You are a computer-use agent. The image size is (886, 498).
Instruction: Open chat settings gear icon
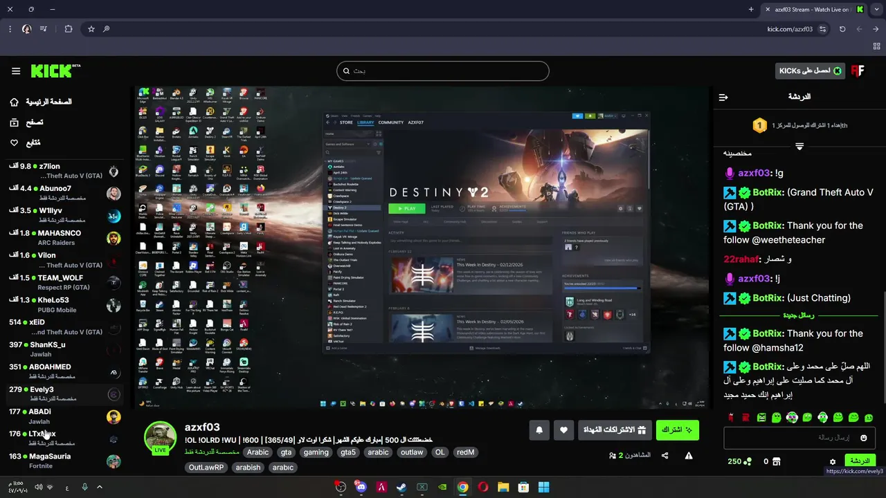click(x=833, y=461)
